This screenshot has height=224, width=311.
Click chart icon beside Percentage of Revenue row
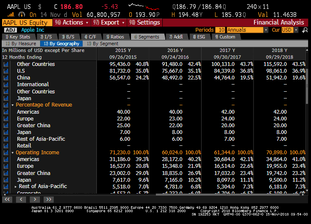tap(6, 105)
